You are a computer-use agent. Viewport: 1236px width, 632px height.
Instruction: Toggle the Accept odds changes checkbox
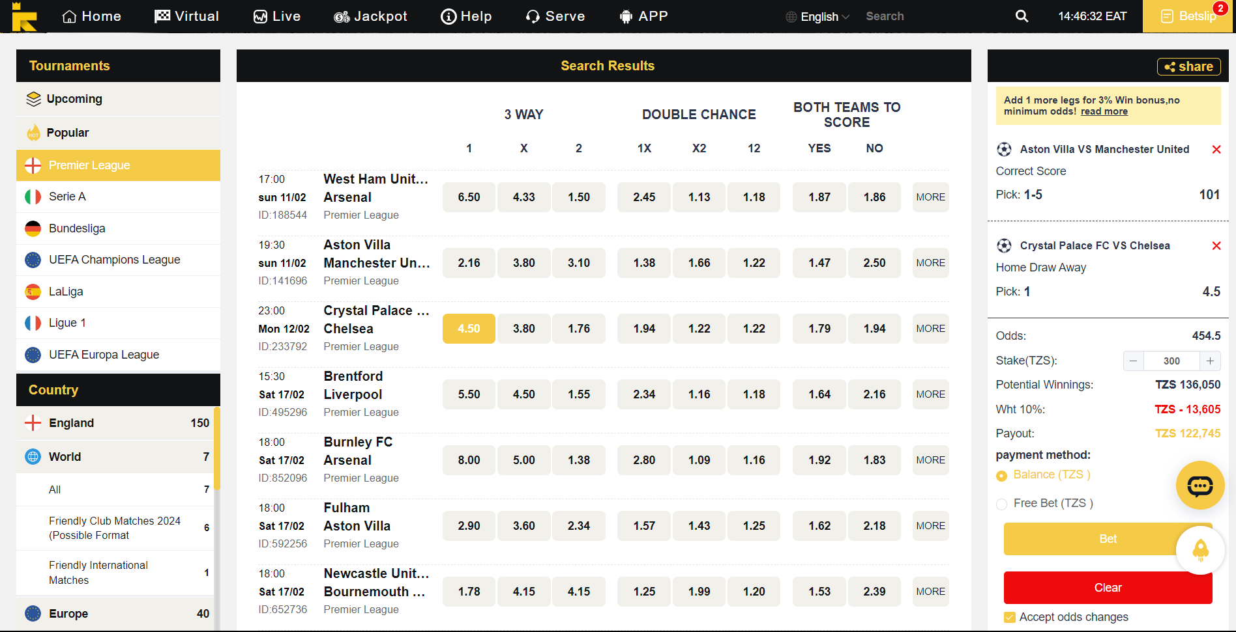(1010, 618)
